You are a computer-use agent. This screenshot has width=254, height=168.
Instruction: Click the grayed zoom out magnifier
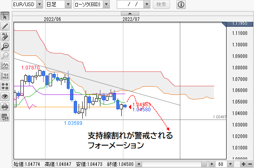[5, 56]
